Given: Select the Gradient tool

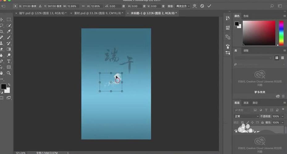Looking at the screenshot, I should tap(9, 49).
